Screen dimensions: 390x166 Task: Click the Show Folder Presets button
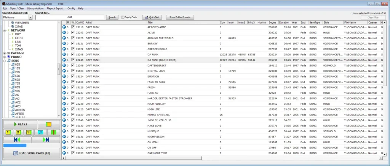pyautogui.click(x=180, y=17)
